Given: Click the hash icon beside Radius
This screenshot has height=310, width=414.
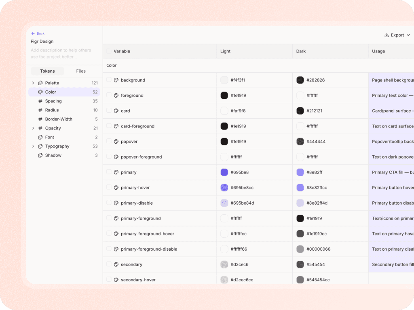Looking at the screenshot, I should point(40,110).
